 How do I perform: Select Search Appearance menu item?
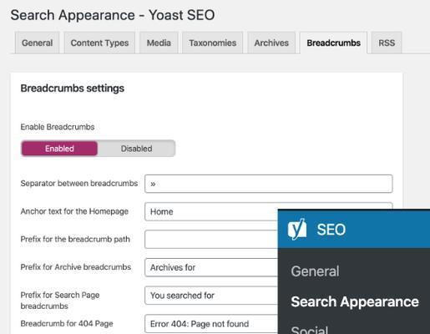pos(355,301)
